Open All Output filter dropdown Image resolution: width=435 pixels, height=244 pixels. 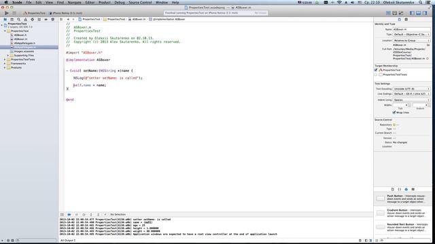pyautogui.click(x=68, y=241)
